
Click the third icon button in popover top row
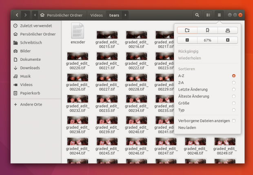tap(228, 30)
